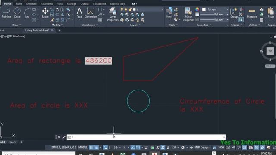Click inside the command line input
The width and height of the screenshot is (276, 155).
(x=146, y=137)
